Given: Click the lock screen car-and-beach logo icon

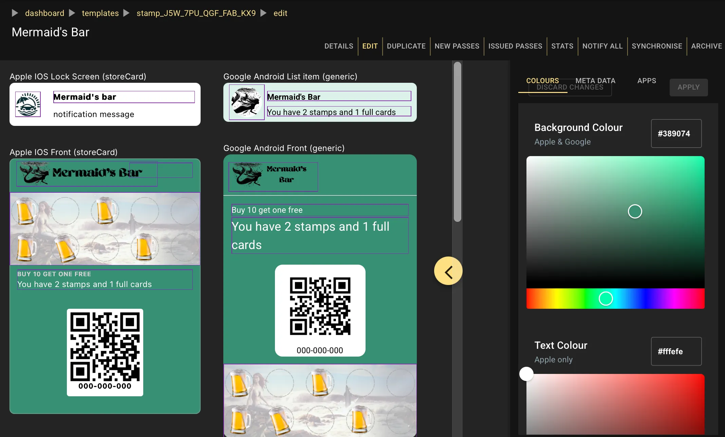Looking at the screenshot, I should click(28, 104).
